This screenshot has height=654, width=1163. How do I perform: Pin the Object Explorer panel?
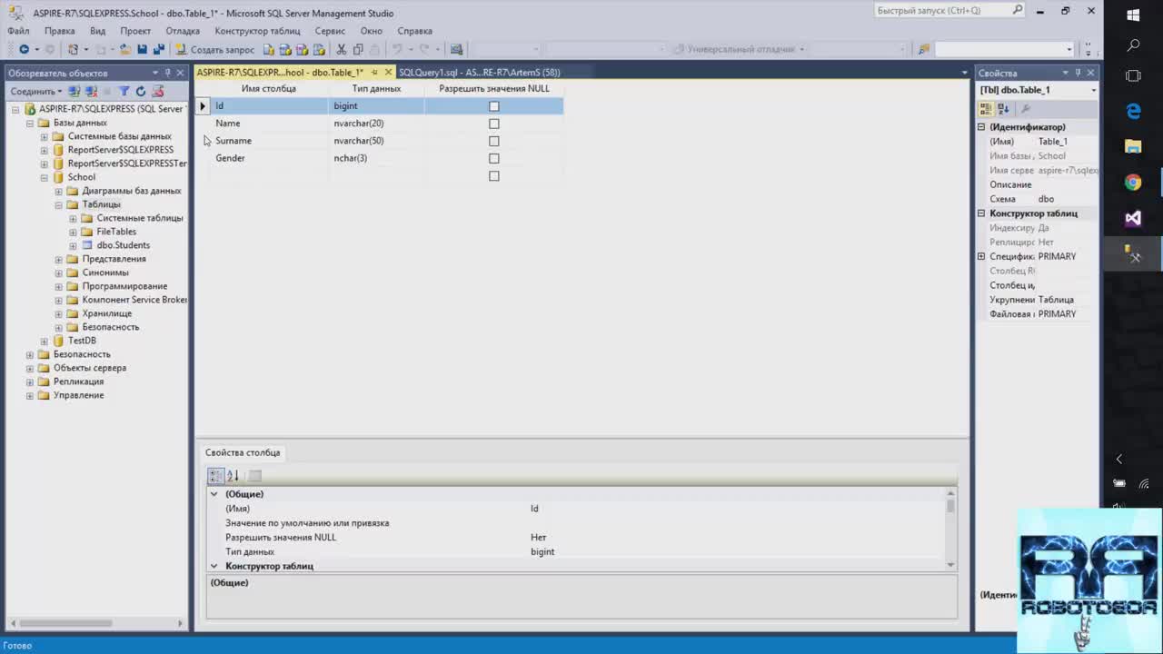168,73
